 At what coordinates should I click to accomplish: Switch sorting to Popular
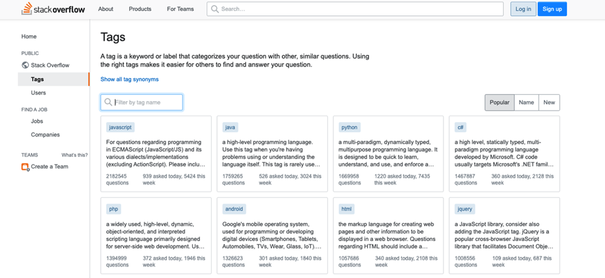499,102
